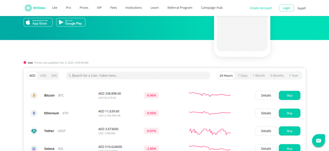Click the search magnifier icon
This screenshot has width=329, height=151.
click(x=70, y=75)
